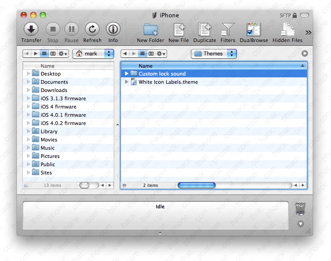The height and width of the screenshot is (261, 331).
Task: Sort right pane by Name column header
Action: 214,66
